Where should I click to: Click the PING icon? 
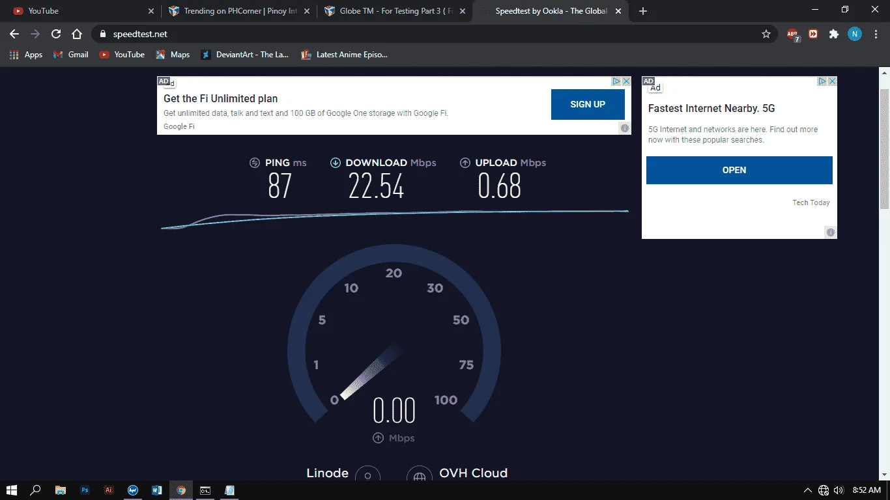coord(255,163)
